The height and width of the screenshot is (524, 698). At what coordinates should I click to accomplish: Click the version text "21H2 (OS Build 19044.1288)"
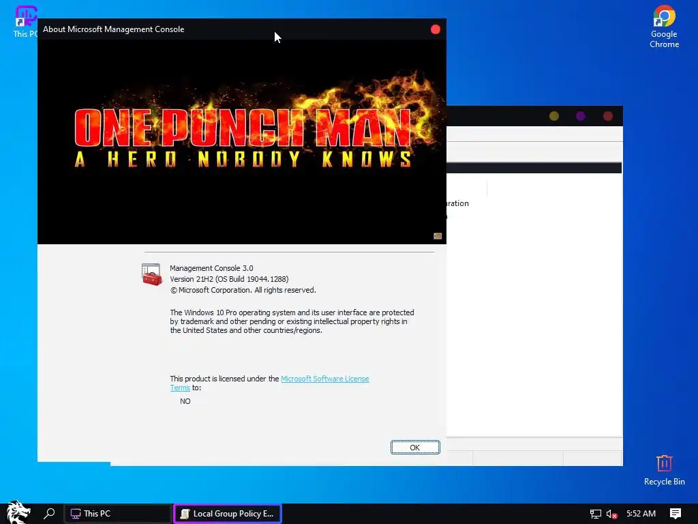tap(242, 279)
